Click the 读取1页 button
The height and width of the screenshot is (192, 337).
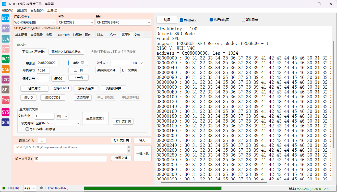78,63
